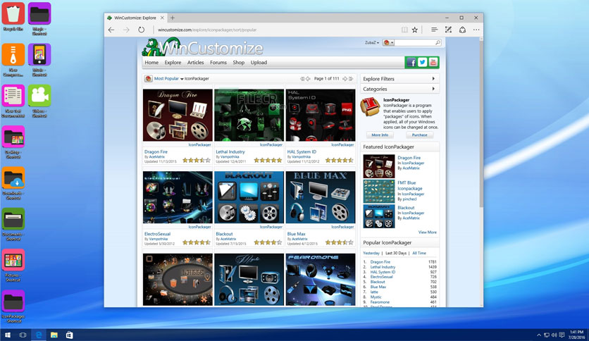Click File Explorer taskbar icon

54,335
